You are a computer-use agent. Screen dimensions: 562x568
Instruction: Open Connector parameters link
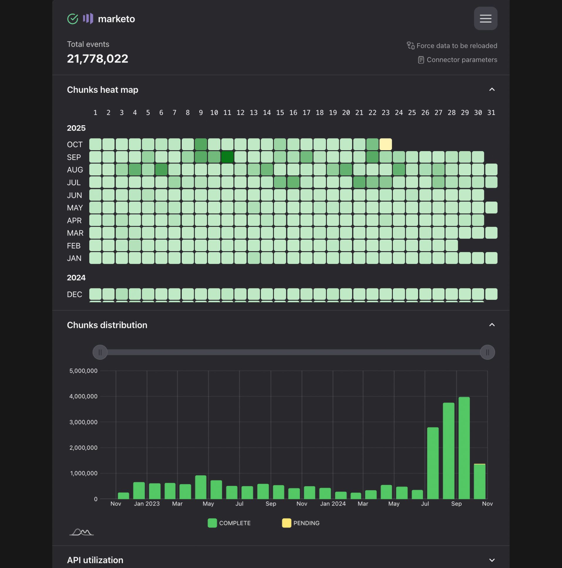tap(462, 60)
